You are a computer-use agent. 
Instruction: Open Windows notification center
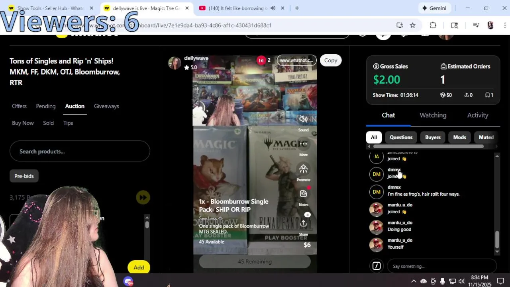tap(501, 281)
